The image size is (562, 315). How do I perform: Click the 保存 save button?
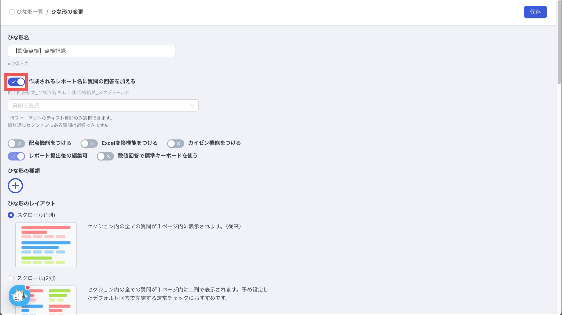[535, 12]
